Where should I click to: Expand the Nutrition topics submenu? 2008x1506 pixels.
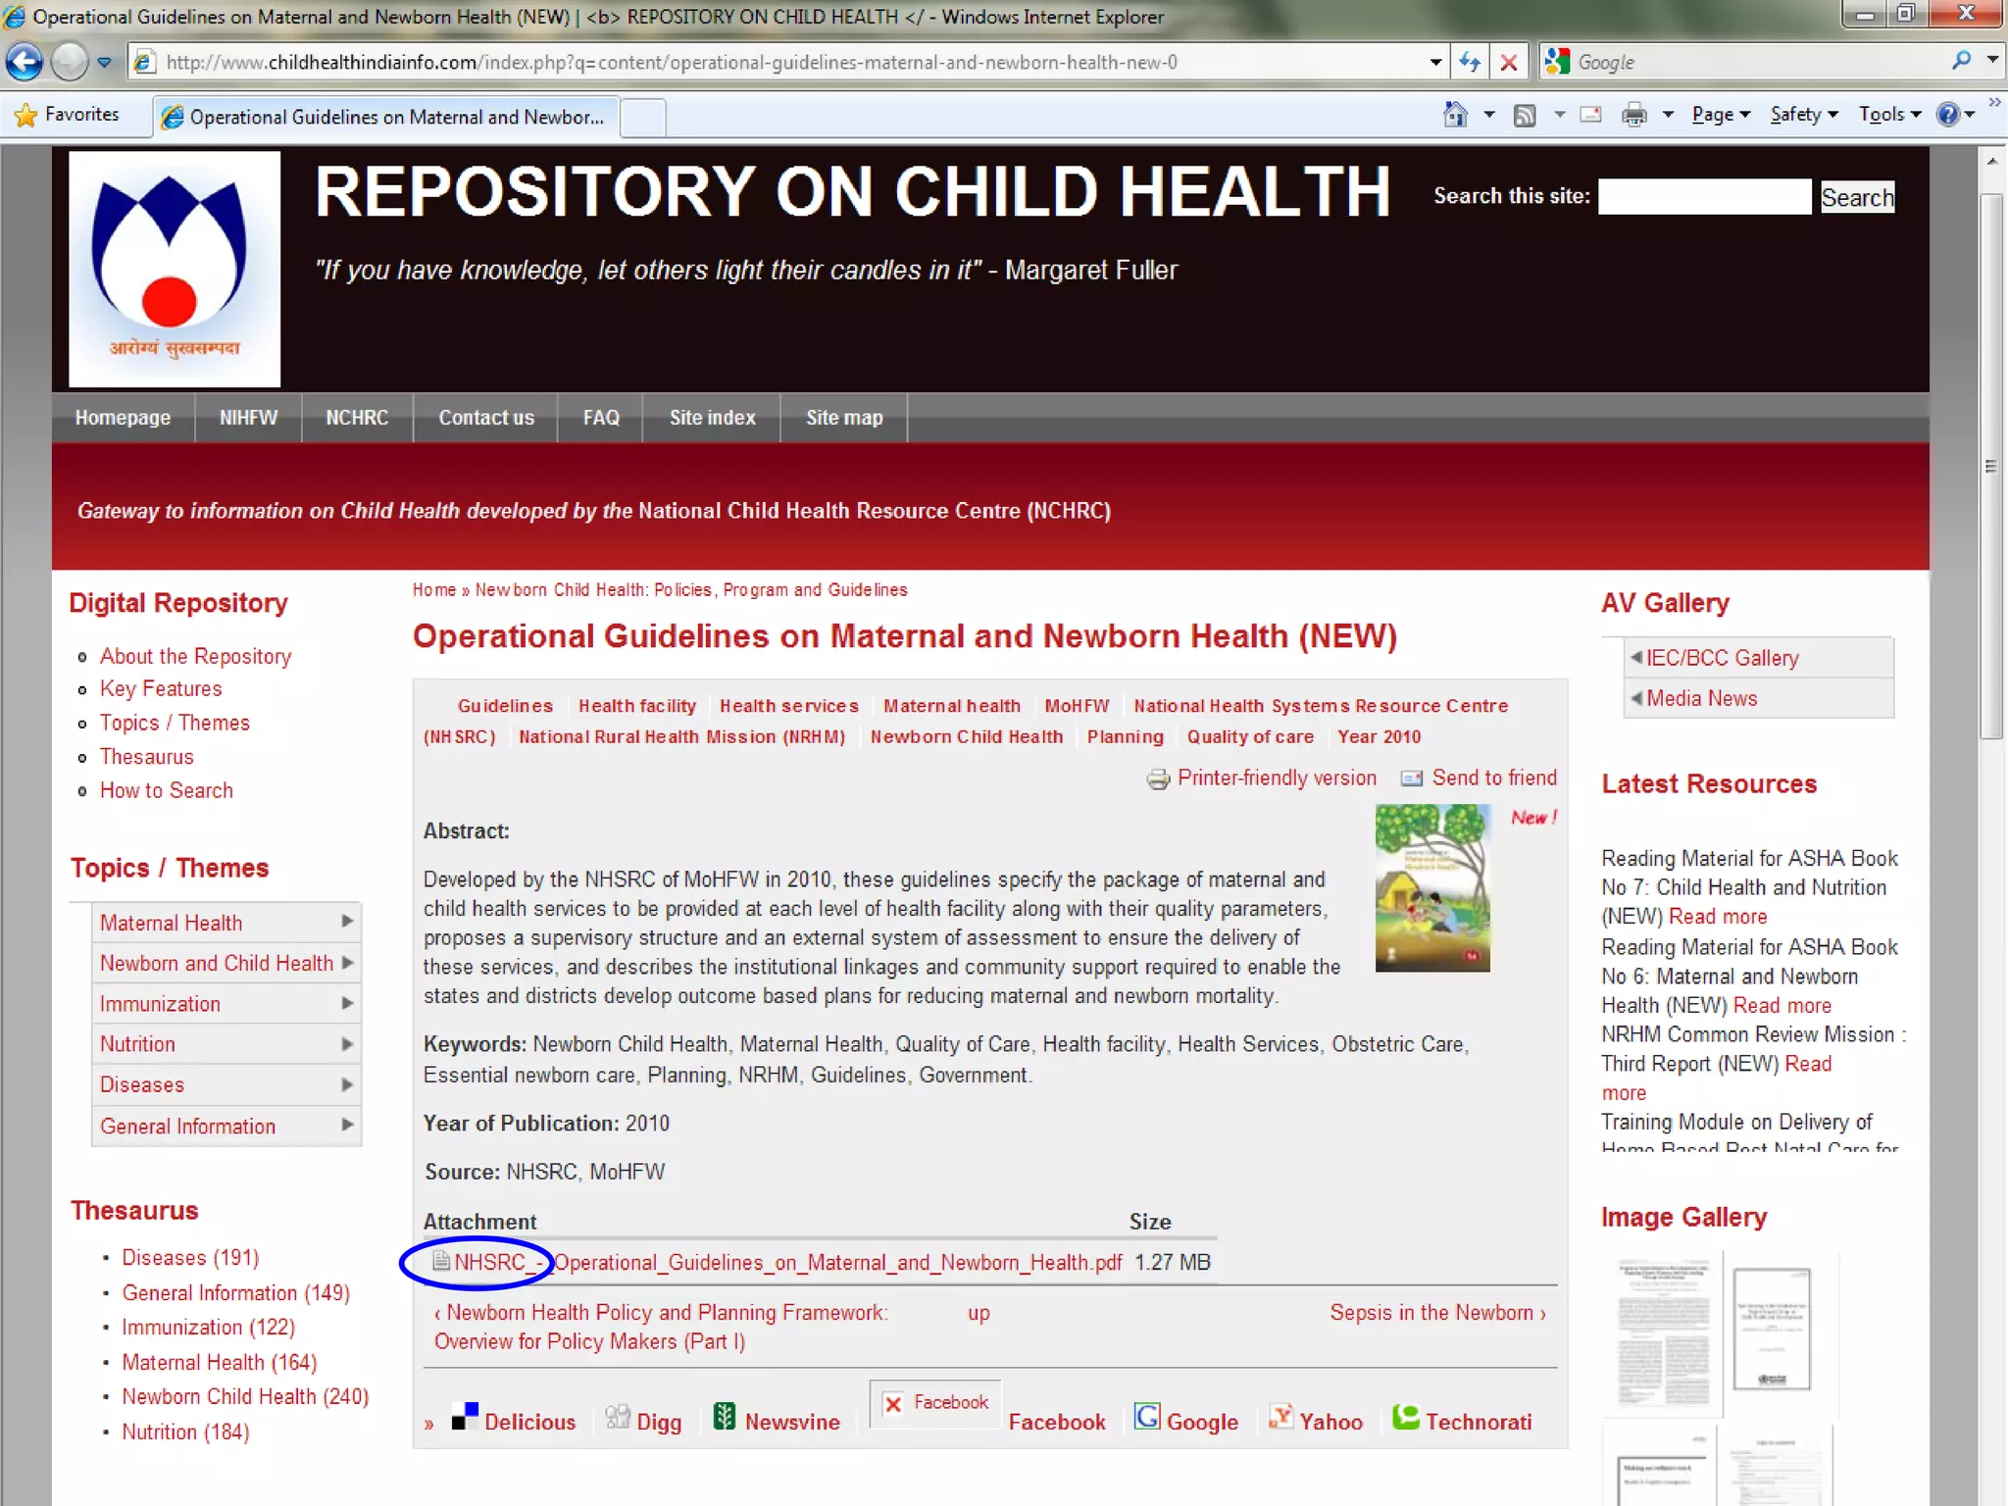(x=346, y=1044)
